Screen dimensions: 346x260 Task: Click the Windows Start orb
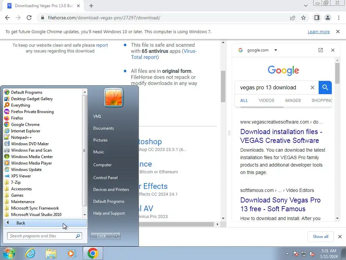click(x=9, y=253)
